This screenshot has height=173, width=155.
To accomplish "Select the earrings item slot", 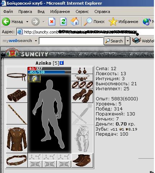I will coord(82,70).
